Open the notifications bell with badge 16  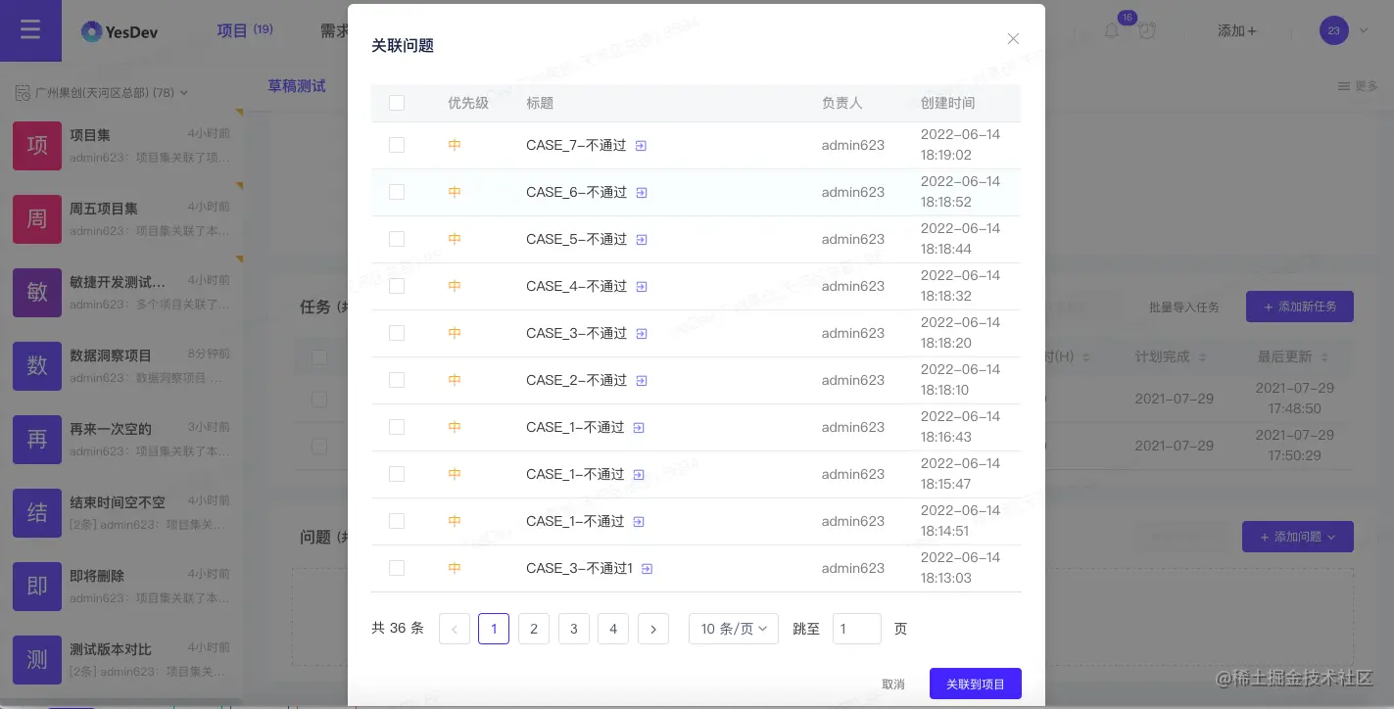(x=1112, y=30)
